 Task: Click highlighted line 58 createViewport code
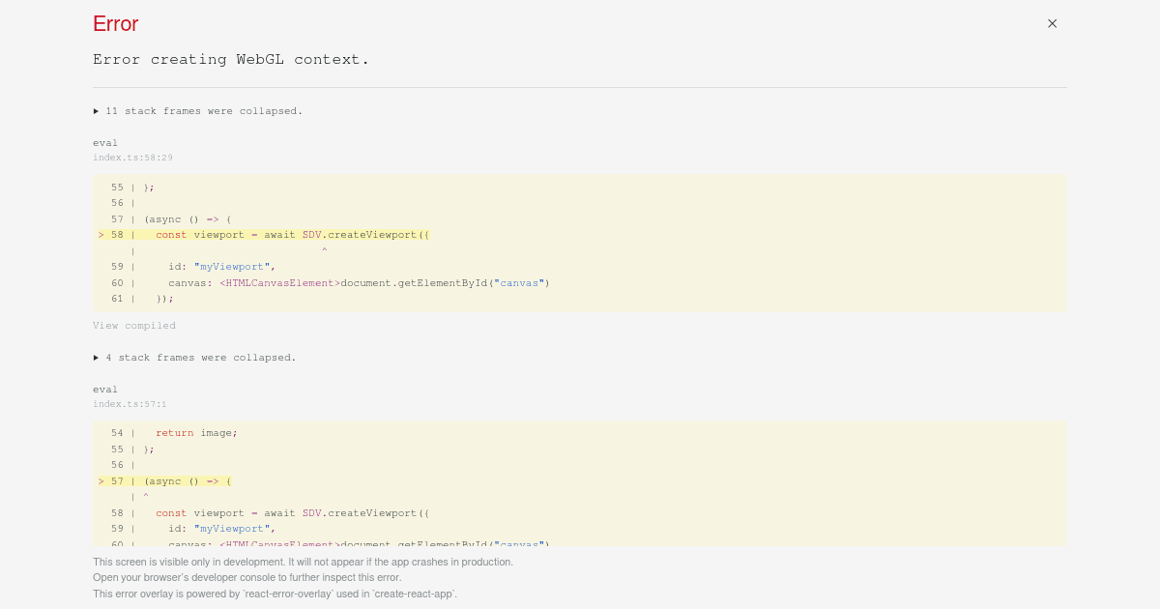263,235
